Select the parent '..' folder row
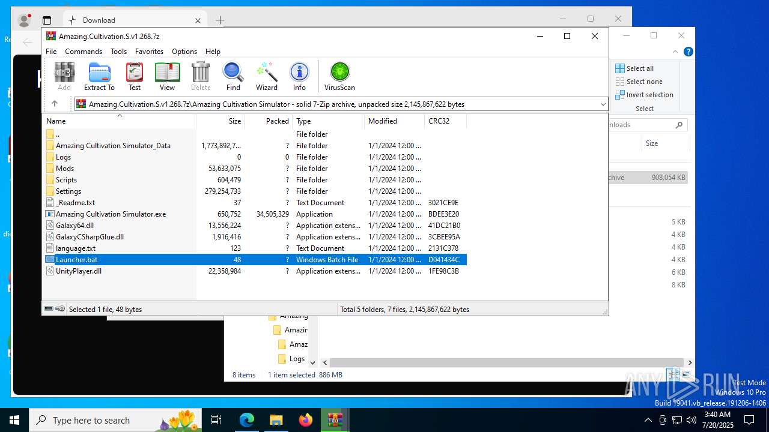This screenshot has height=432, width=769. coord(255,134)
